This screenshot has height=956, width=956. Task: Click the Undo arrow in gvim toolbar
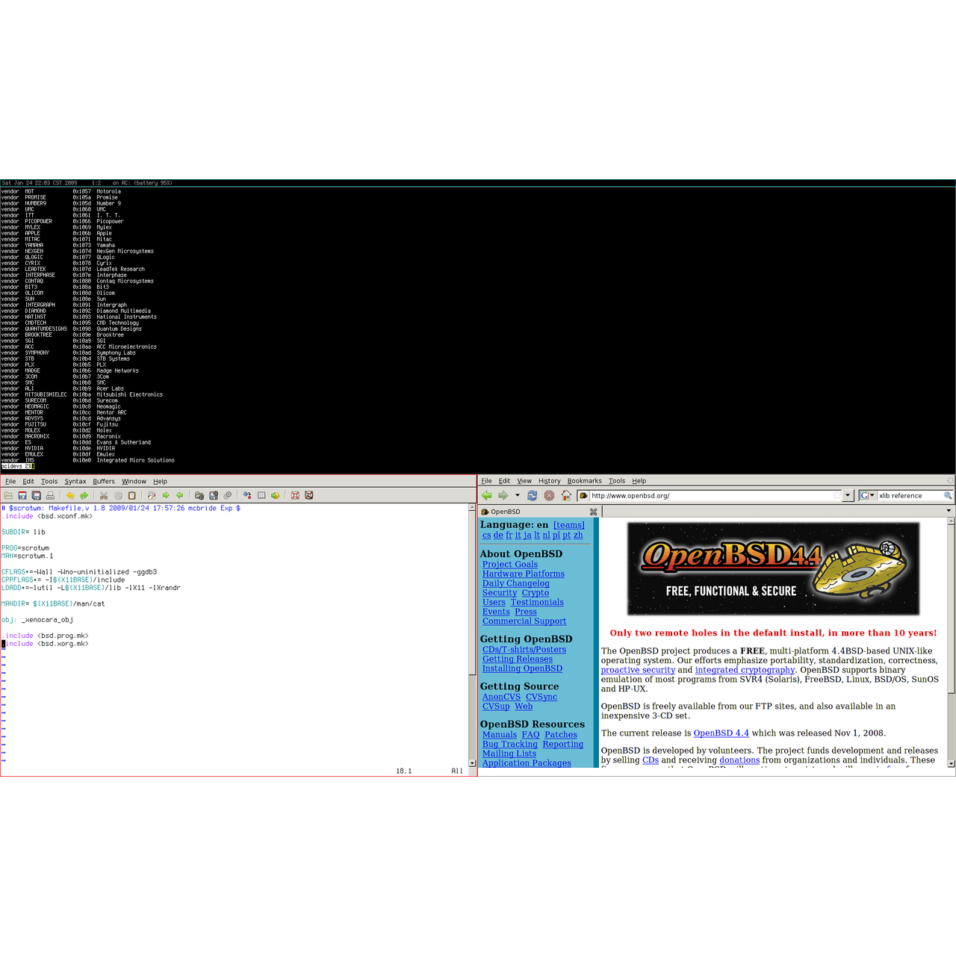(x=70, y=495)
